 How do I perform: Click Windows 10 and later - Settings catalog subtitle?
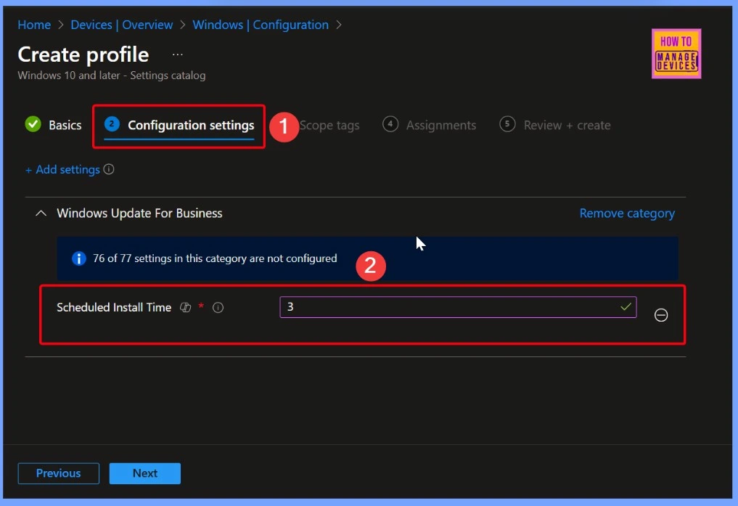[112, 76]
